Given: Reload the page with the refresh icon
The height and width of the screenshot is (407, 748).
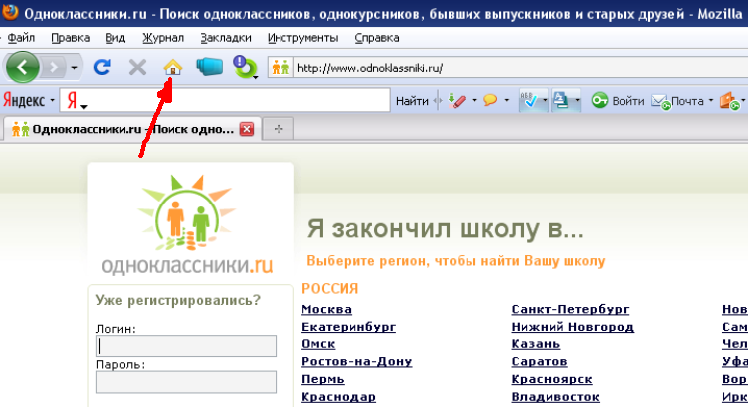Looking at the screenshot, I should click(102, 68).
